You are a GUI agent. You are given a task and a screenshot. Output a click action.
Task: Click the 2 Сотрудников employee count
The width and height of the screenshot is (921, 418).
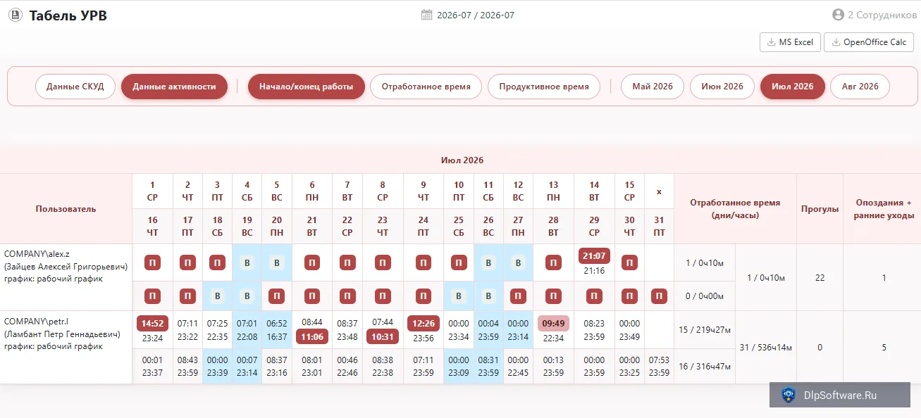pyautogui.click(x=882, y=15)
